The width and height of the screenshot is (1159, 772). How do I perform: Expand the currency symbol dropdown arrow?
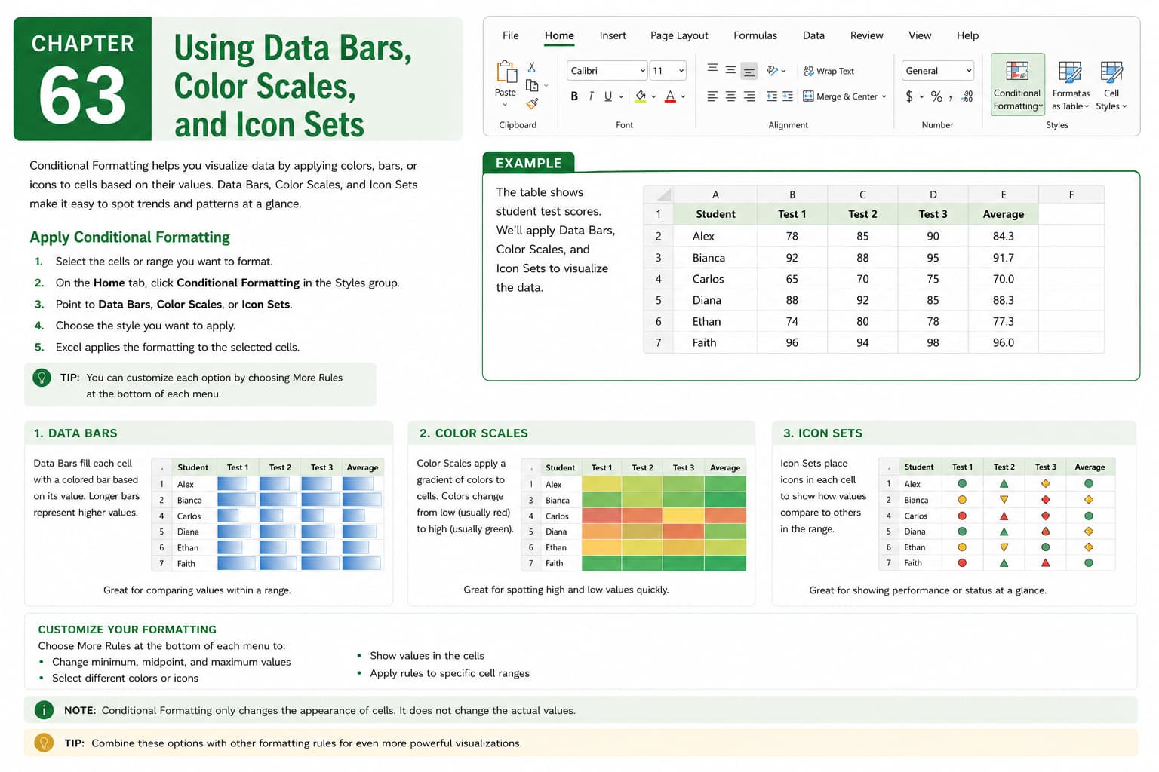tap(921, 96)
